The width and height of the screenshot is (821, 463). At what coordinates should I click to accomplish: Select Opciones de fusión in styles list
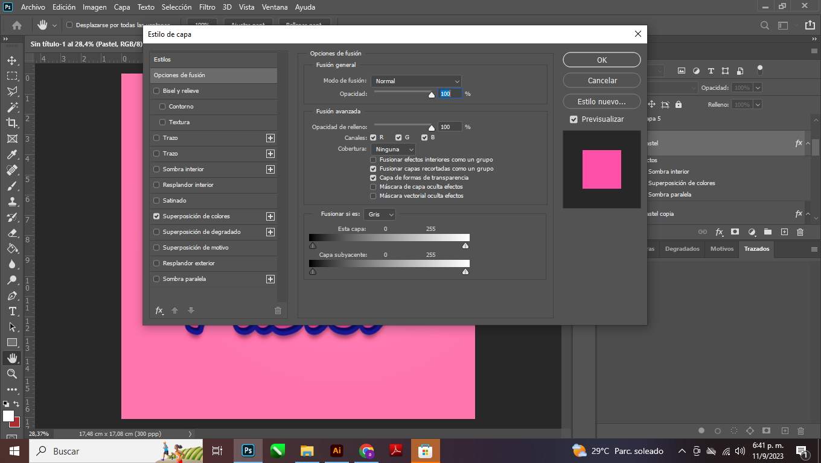(x=214, y=75)
